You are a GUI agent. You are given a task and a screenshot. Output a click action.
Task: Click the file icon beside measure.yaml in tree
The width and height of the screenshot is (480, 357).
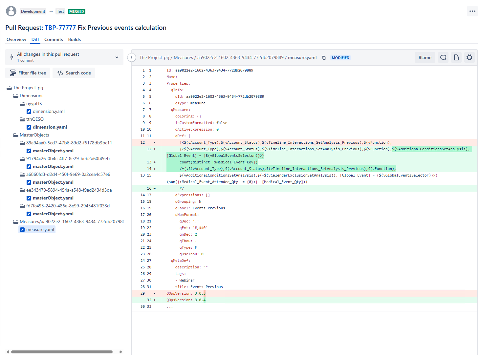click(x=22, y=230)
